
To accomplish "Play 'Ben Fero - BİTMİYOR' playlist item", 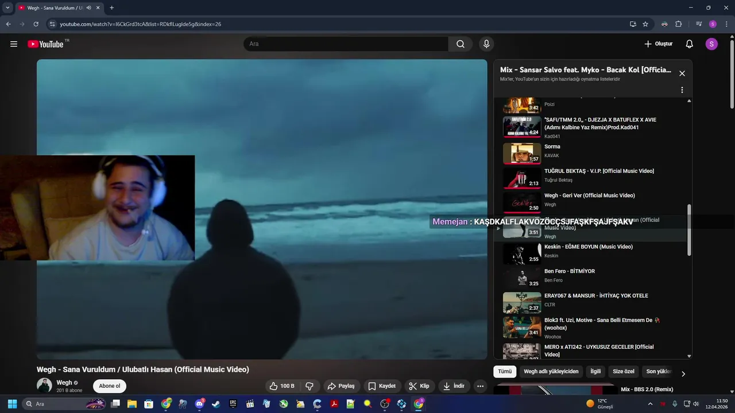I will pyautogui.click(x=591, y=278).
